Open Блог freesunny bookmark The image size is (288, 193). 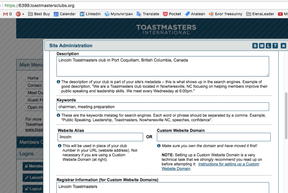[x=226, y=14]
